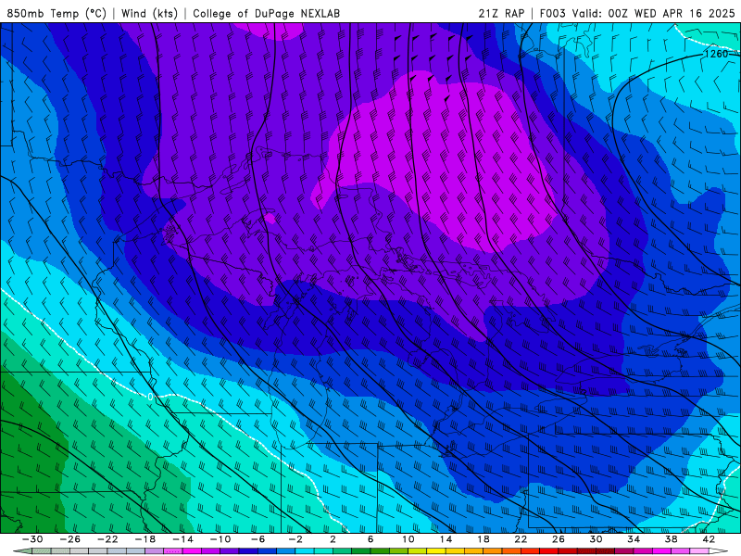
Task: Click the "42" legend value
Action: [709, 539]
